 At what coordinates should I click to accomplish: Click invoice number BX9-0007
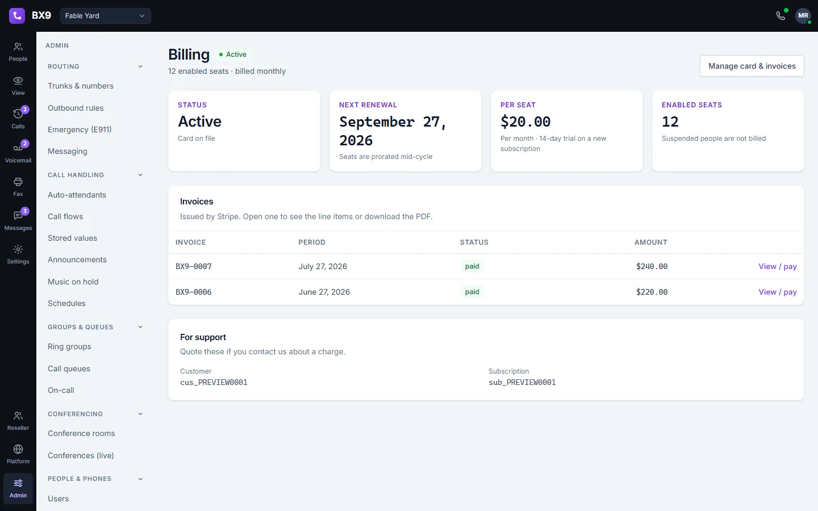[194, 266]
